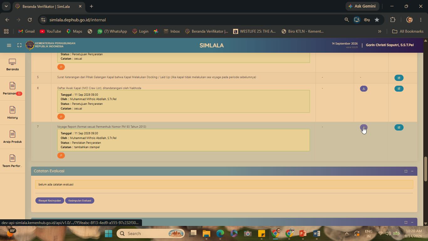Expand the hidden bookmarks chevron

click(x=379, y=31)
